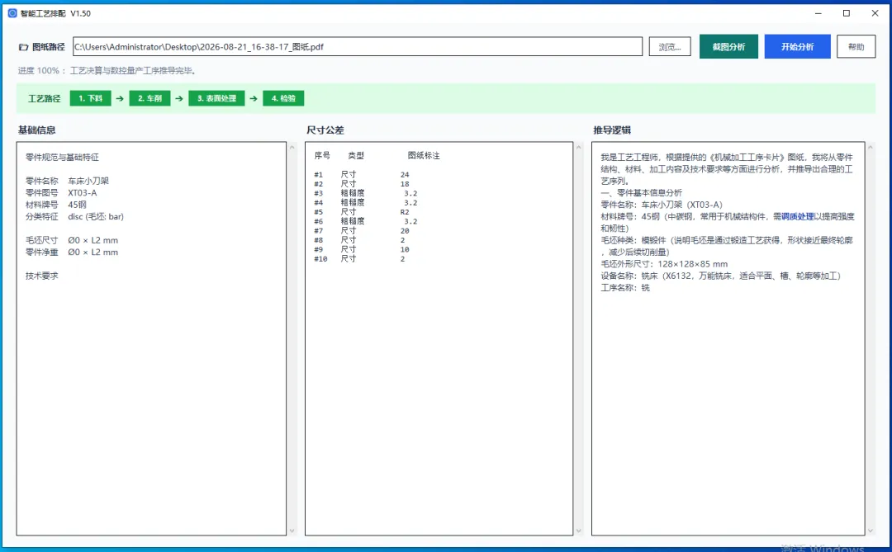Select part name value 车床小刀架
The width and height of the screenshot is (892, 552).
point(88,181)
